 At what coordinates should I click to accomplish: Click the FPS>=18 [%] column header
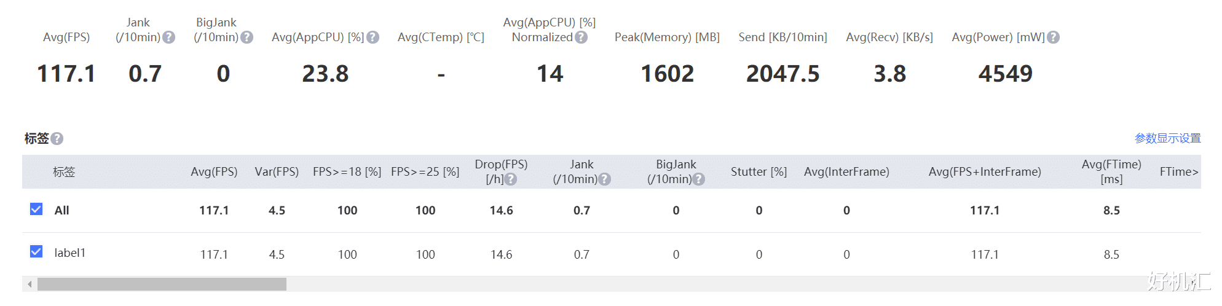347,172
